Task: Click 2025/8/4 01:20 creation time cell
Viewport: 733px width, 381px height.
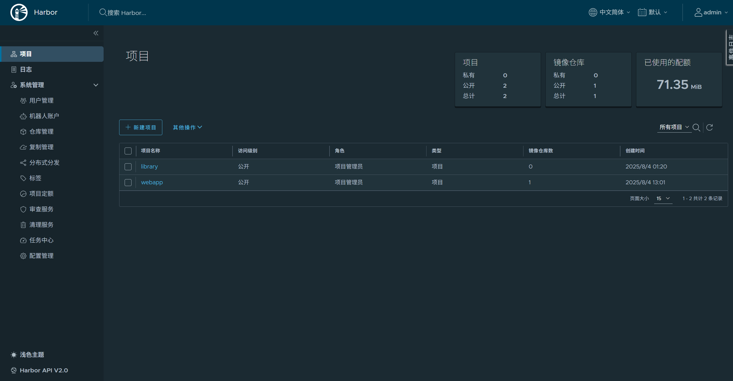Action: pyautogui.click(x=646, y=166)
